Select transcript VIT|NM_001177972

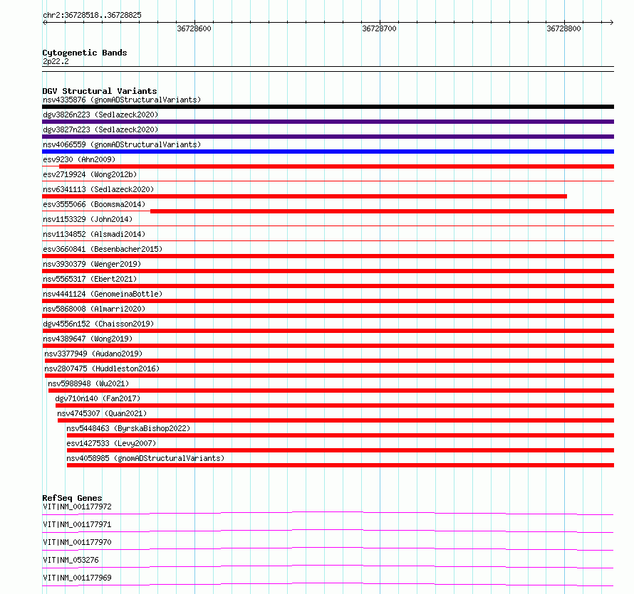click(x=77, y=507)
